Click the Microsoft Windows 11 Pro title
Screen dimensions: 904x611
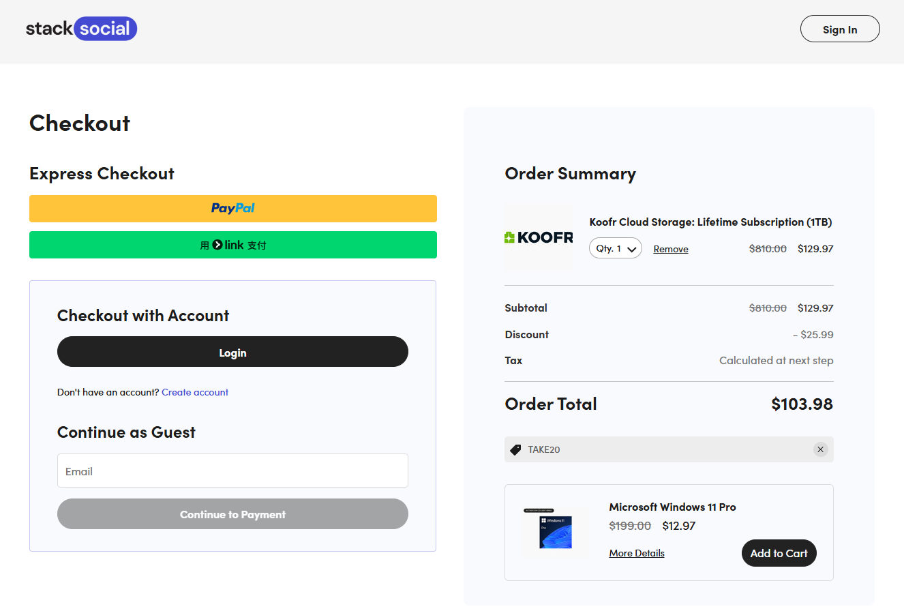click(x=672, y=507)
